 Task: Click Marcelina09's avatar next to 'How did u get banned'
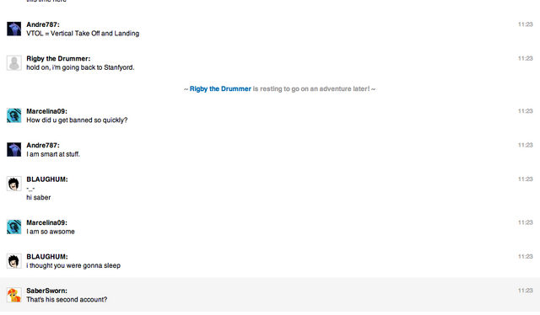click(14, 115)
